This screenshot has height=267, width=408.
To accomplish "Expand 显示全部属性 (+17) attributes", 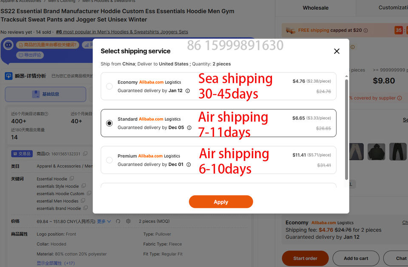I will click(x=56, y=263).
